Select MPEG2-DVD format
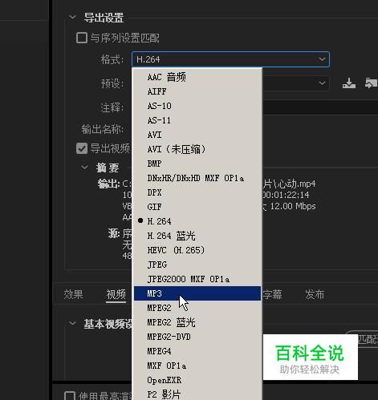378x400 pixels. coord(197,337)
